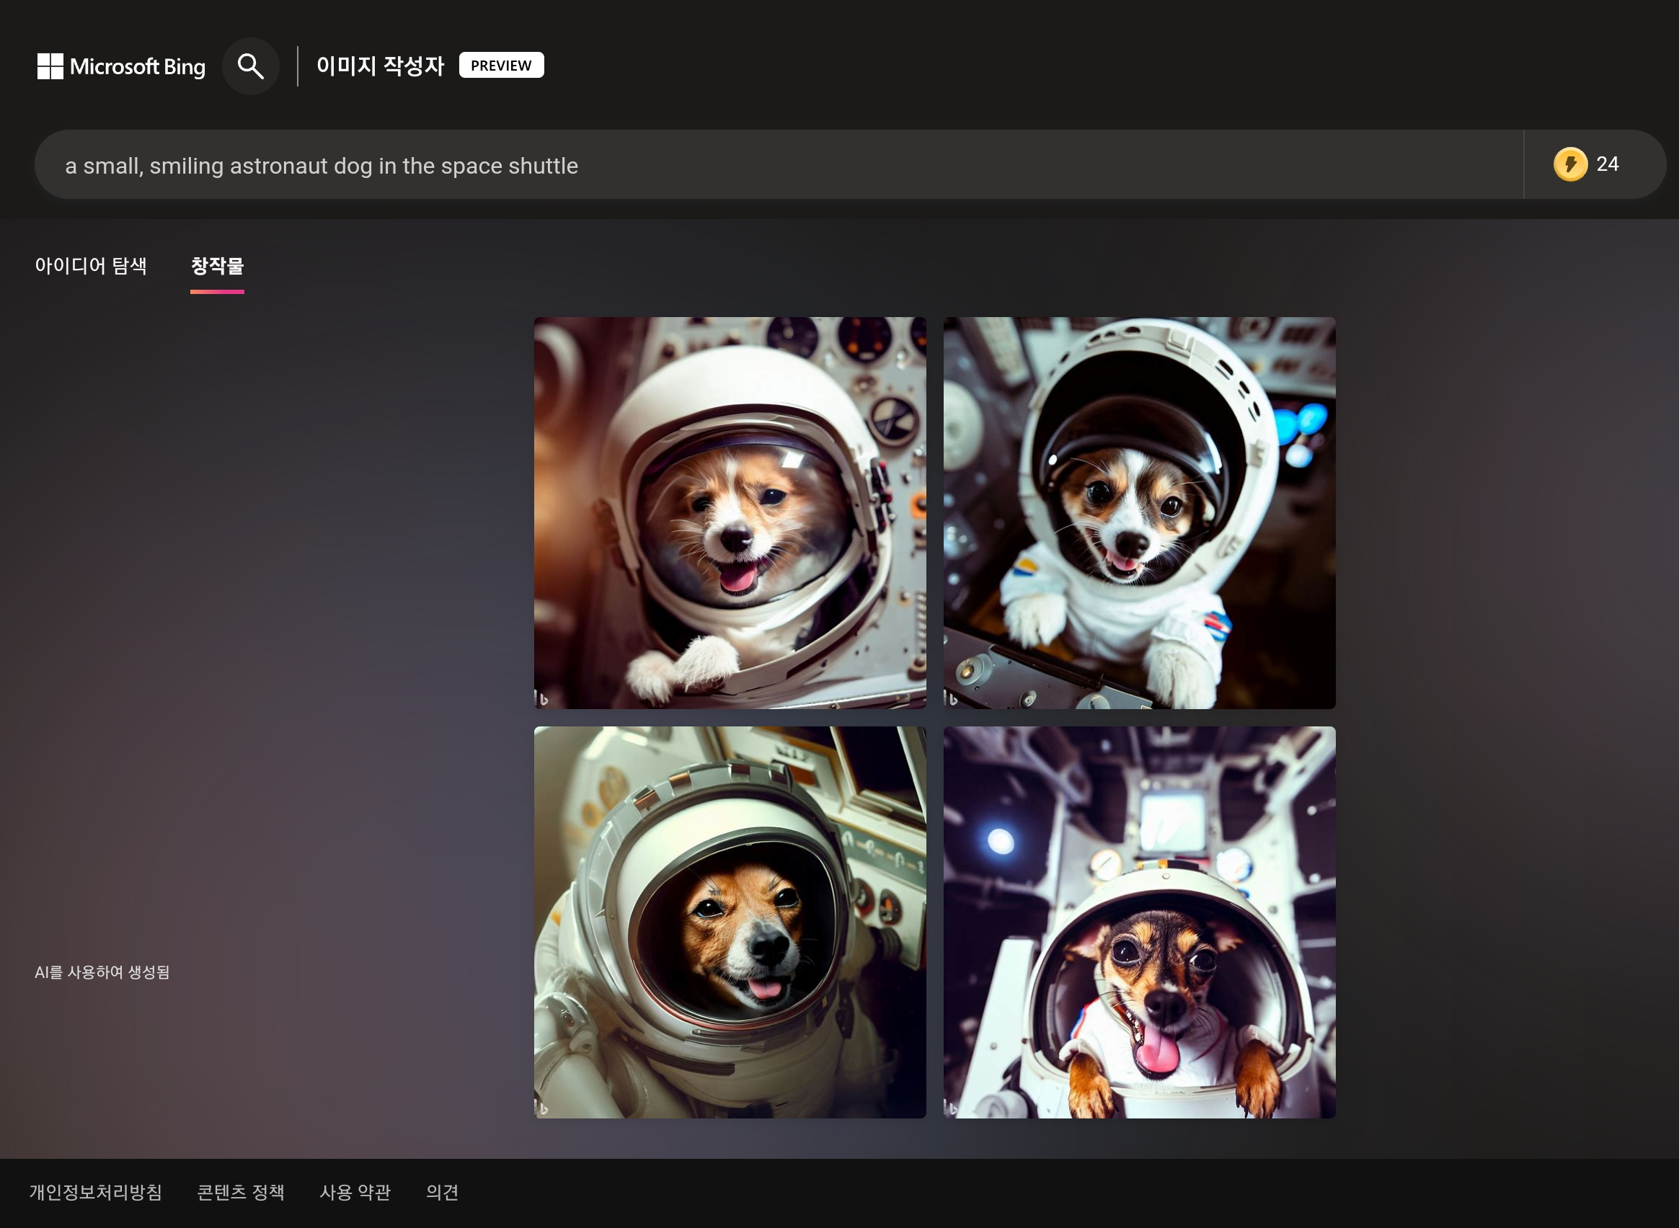Open the 사용 약관 link
Viewport: 1679px width, 1228px height.
[355, 1192]
